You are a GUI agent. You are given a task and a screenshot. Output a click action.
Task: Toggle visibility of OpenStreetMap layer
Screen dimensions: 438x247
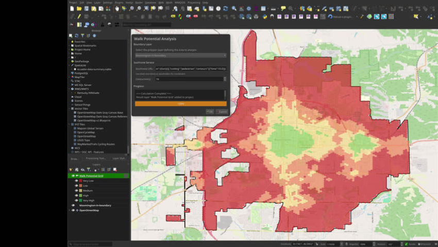pyautogui.click(x=73, y=210)
